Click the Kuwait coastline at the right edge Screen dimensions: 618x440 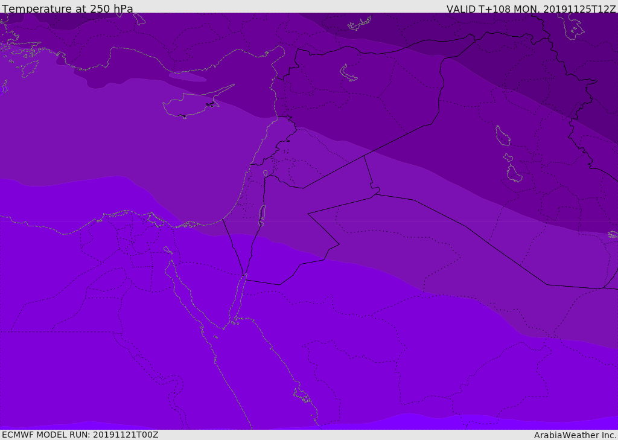613,234
